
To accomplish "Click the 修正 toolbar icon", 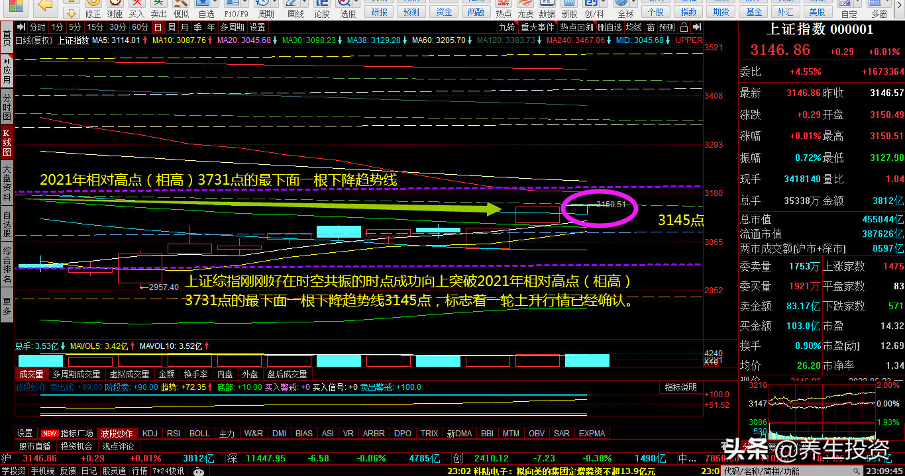I will (x=93, y=9).
